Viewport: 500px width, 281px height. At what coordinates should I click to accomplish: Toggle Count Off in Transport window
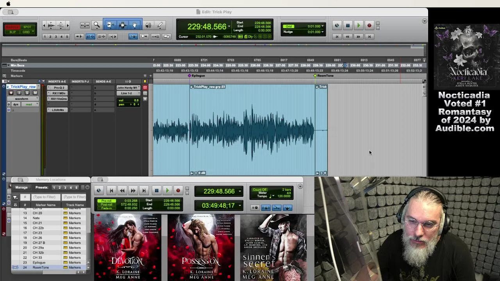point(259,190)
